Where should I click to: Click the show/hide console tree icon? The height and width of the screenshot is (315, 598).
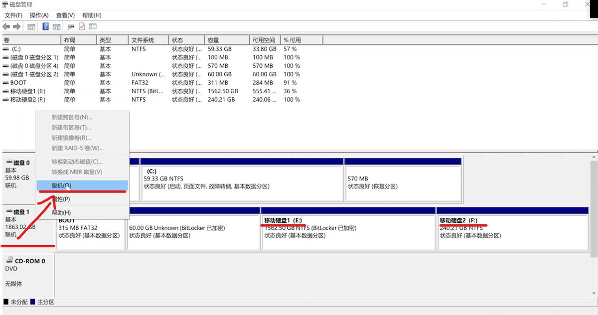31,27
